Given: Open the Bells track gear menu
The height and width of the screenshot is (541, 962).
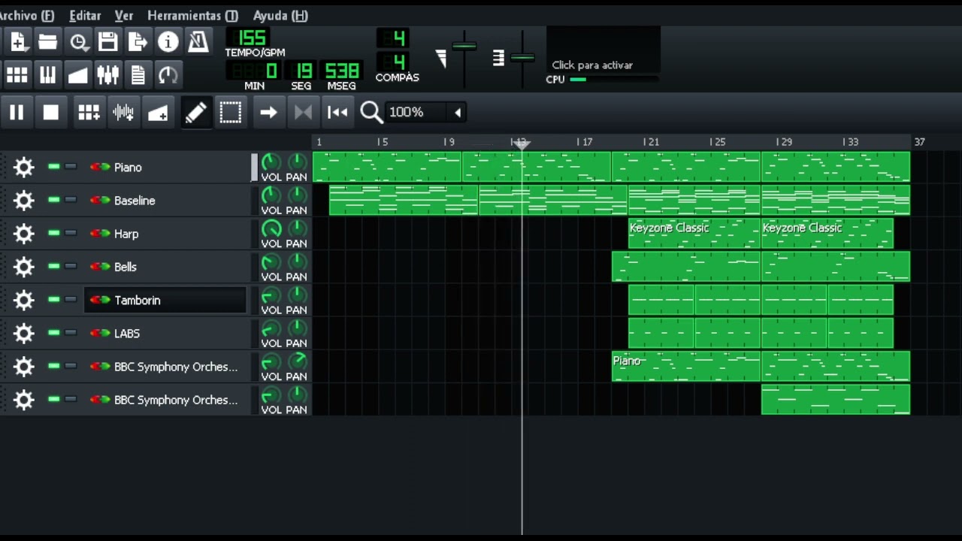Looking at the screenshot, I should tap(24, 267).
